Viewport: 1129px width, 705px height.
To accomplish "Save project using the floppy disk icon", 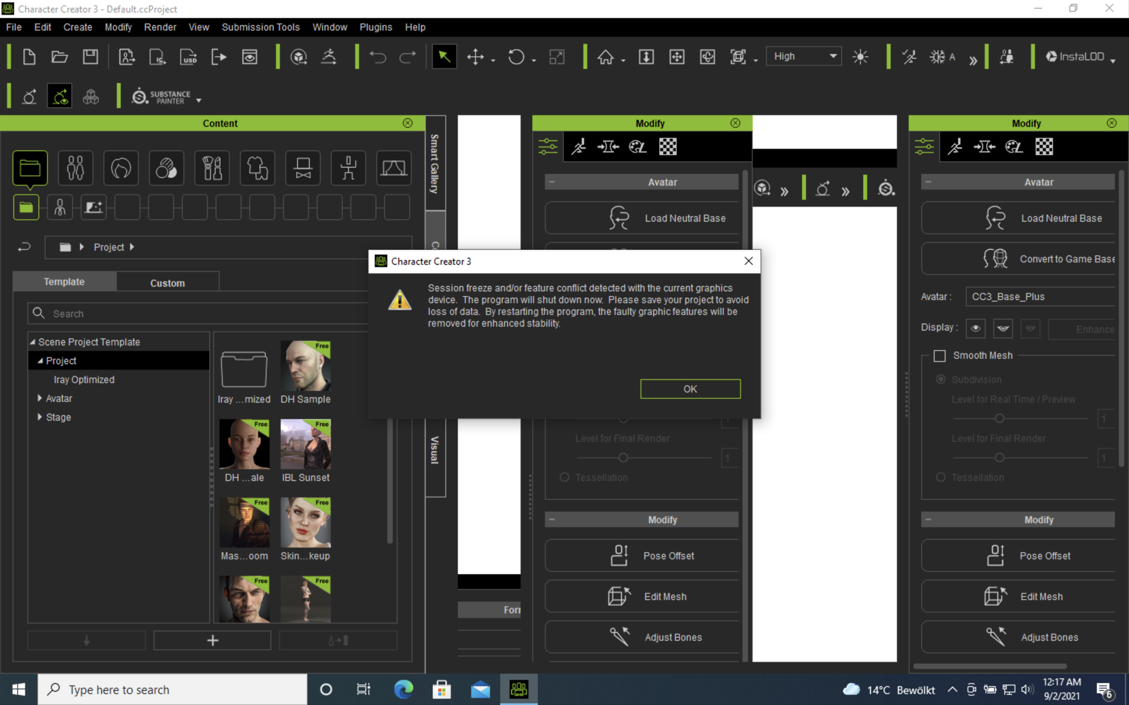I will click(90, 57).
